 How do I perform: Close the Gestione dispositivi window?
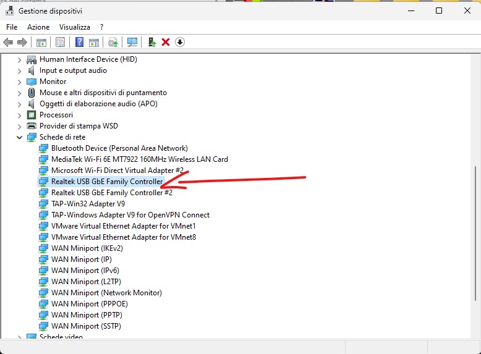point(467,11)
